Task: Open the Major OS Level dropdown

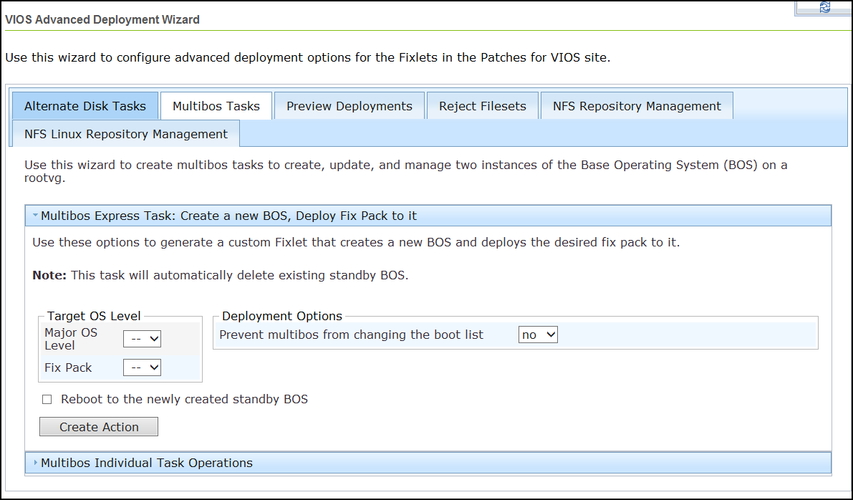Action: [x=142, y=338]
